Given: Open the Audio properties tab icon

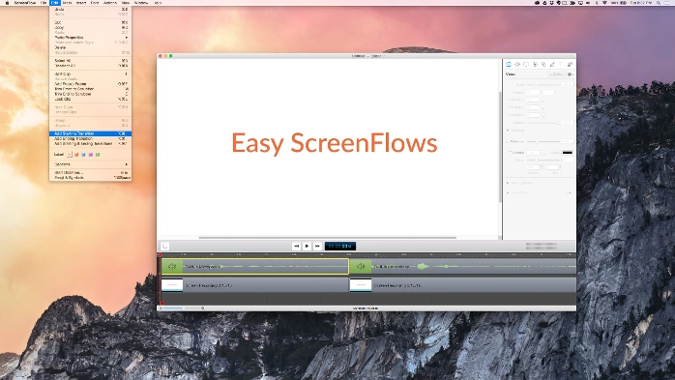Looking at the screenshot, I should tap(517, 64).
